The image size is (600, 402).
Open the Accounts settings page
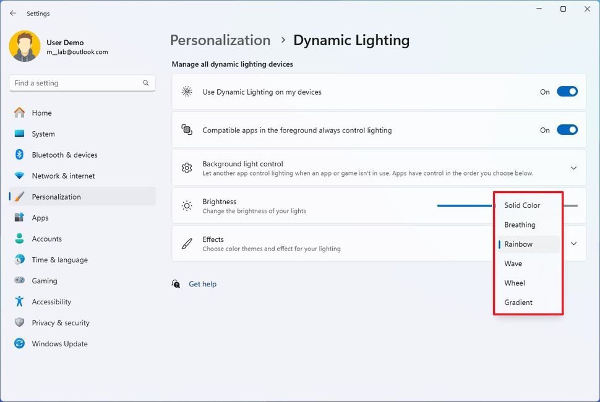(x=47, y=239)
